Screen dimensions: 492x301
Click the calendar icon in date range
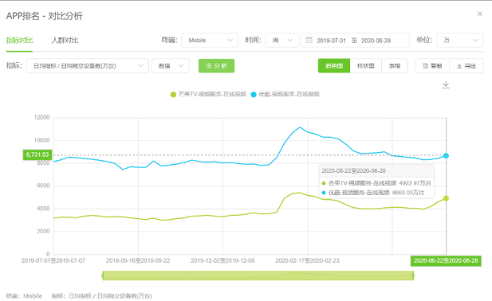309,40
